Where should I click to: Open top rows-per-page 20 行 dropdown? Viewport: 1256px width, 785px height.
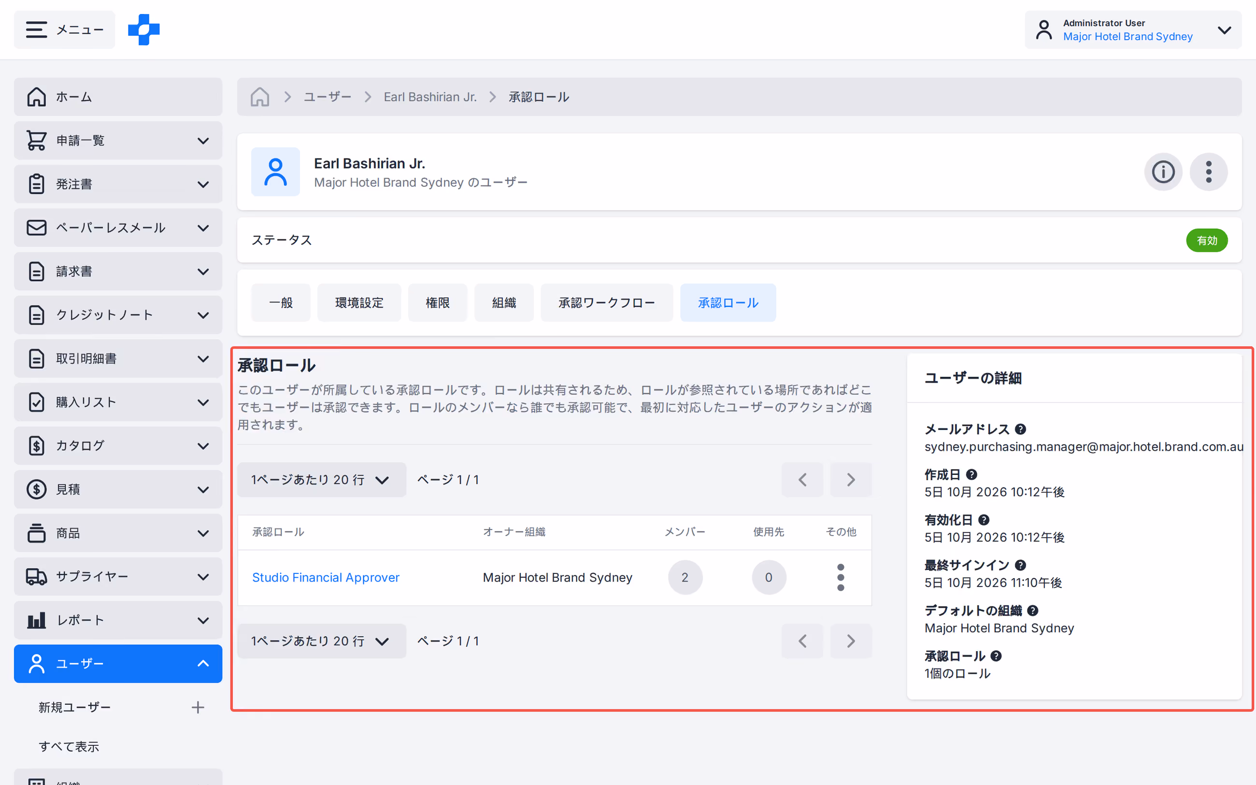click(321, 480)
